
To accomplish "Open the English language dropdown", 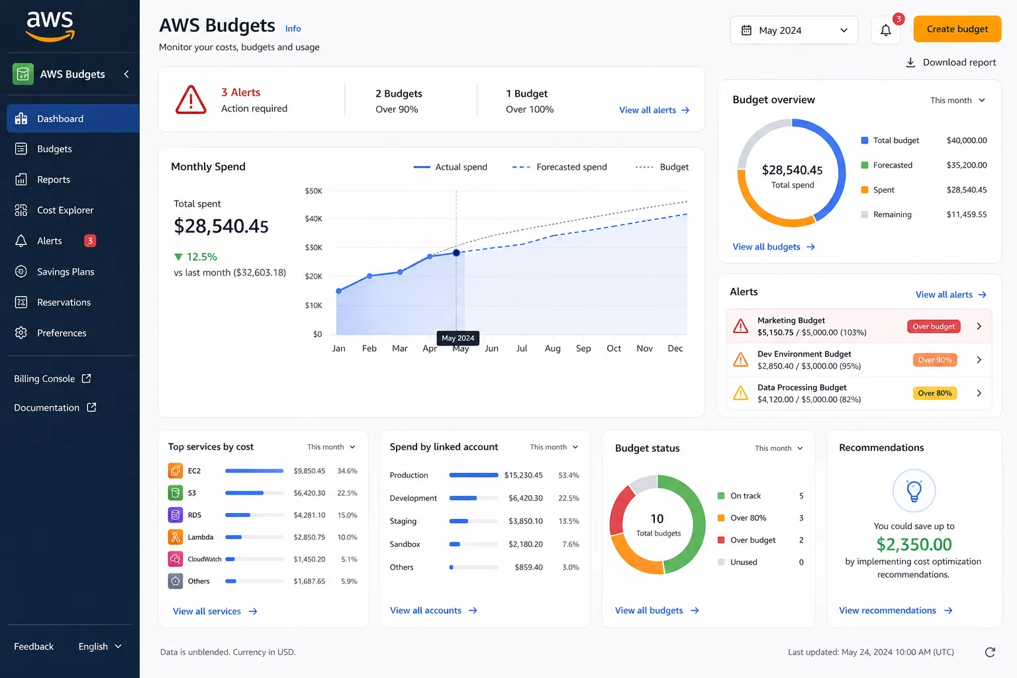I will 100,646.
